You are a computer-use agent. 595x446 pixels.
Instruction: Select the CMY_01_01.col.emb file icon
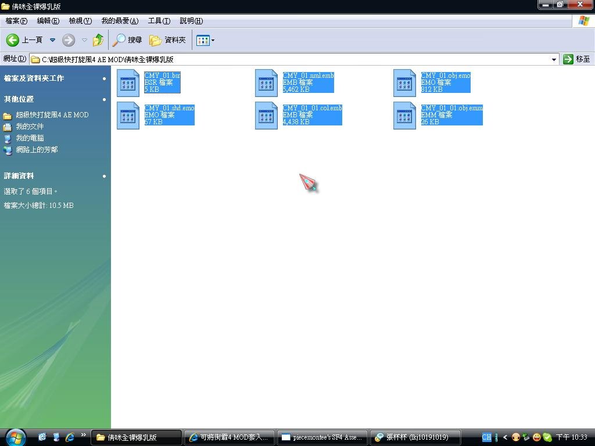point(267,115)
